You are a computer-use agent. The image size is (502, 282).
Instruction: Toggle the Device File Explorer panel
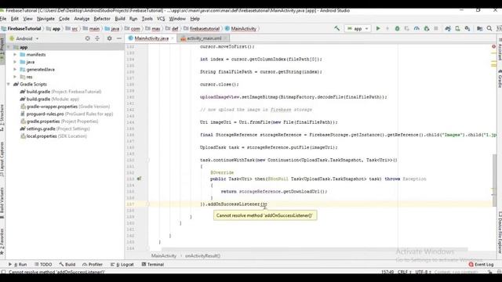pos(500,233)
